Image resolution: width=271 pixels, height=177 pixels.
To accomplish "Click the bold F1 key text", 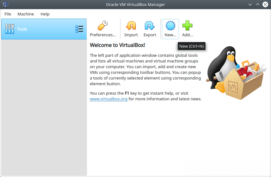I will click(127, 93).
